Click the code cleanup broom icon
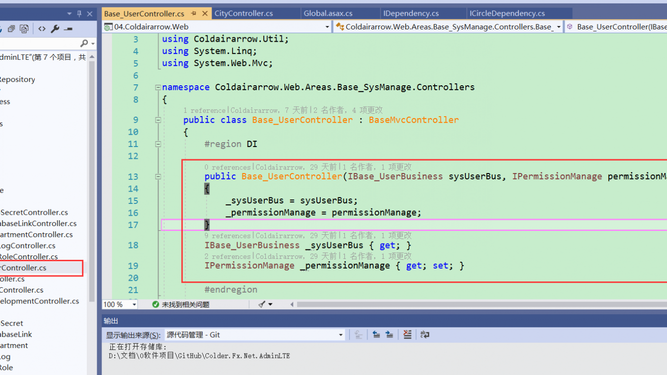This screenshot has width=667, height=375. click(262, 304)
